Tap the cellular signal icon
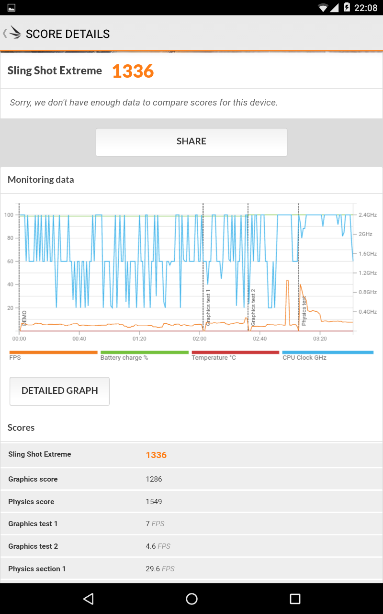 335,8
